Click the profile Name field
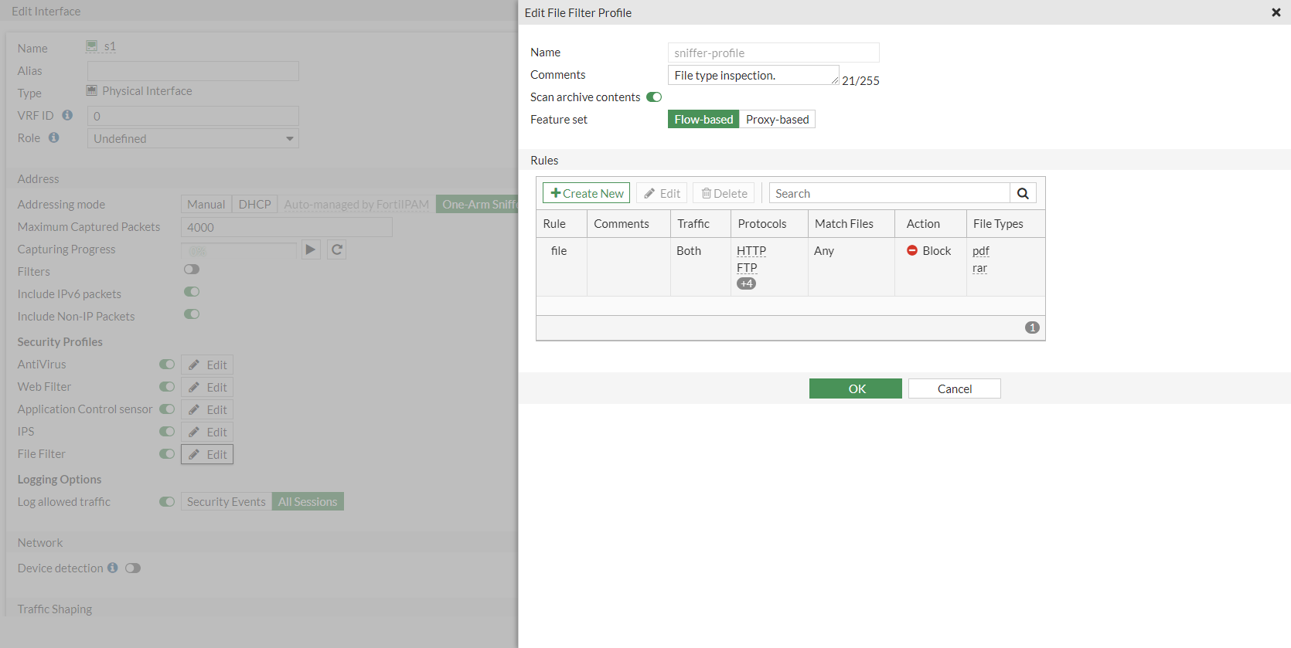 click(x=774, y=53)
